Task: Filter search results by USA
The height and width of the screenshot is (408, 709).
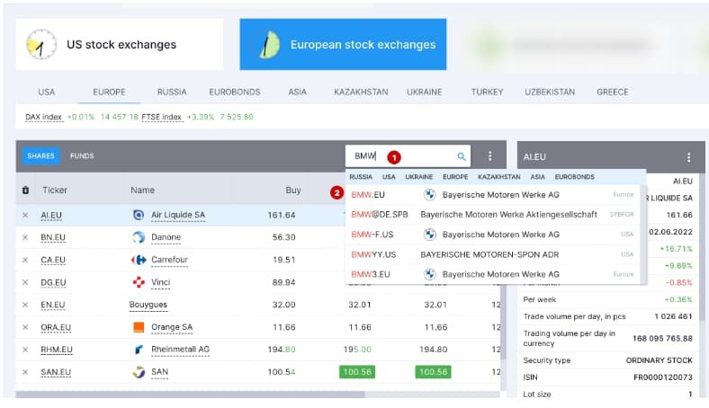Action: [x=389, y=177]
